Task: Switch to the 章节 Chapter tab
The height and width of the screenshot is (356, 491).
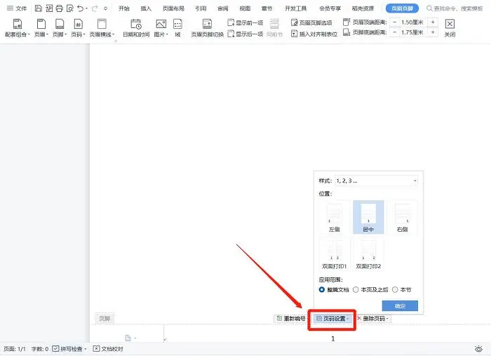Action: [267, 8]
